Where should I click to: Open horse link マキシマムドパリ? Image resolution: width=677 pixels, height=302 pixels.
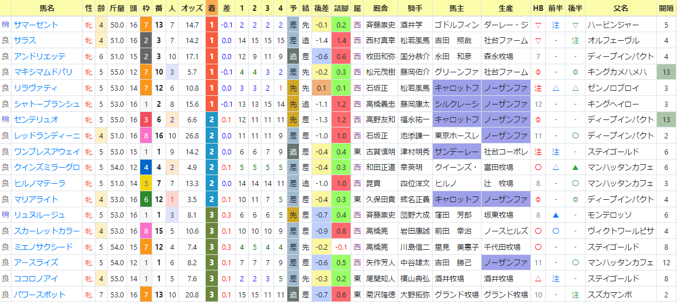pyautogui.click(x=43, y=72)
